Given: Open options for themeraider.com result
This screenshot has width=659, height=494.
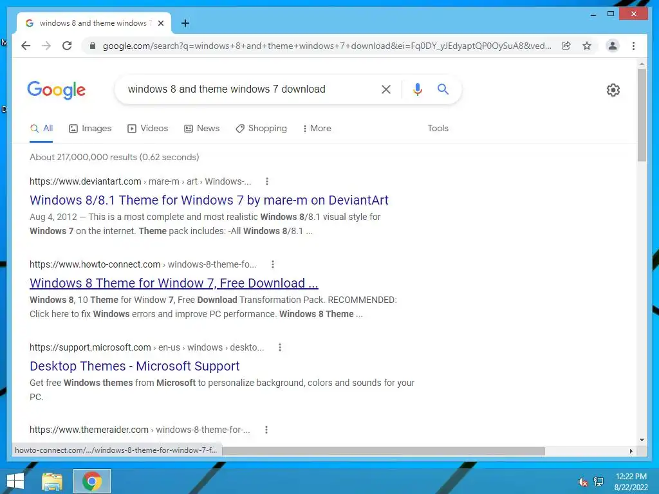Looking at the screenshot, I should pyautogui.click(x=266, y=430).
